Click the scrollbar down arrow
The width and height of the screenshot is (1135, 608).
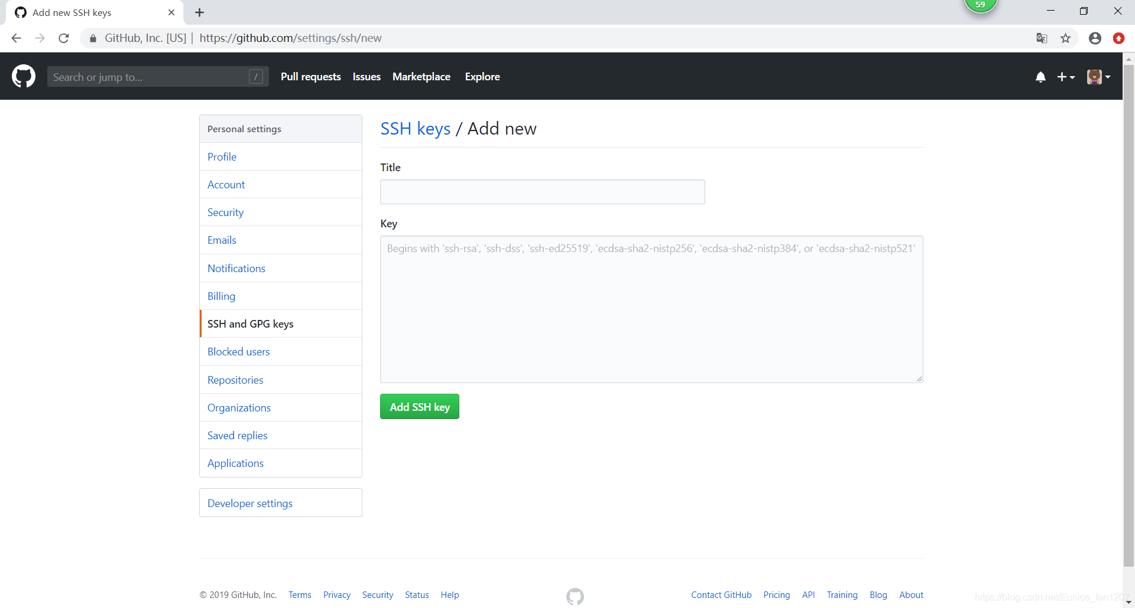pos(1128,602)
